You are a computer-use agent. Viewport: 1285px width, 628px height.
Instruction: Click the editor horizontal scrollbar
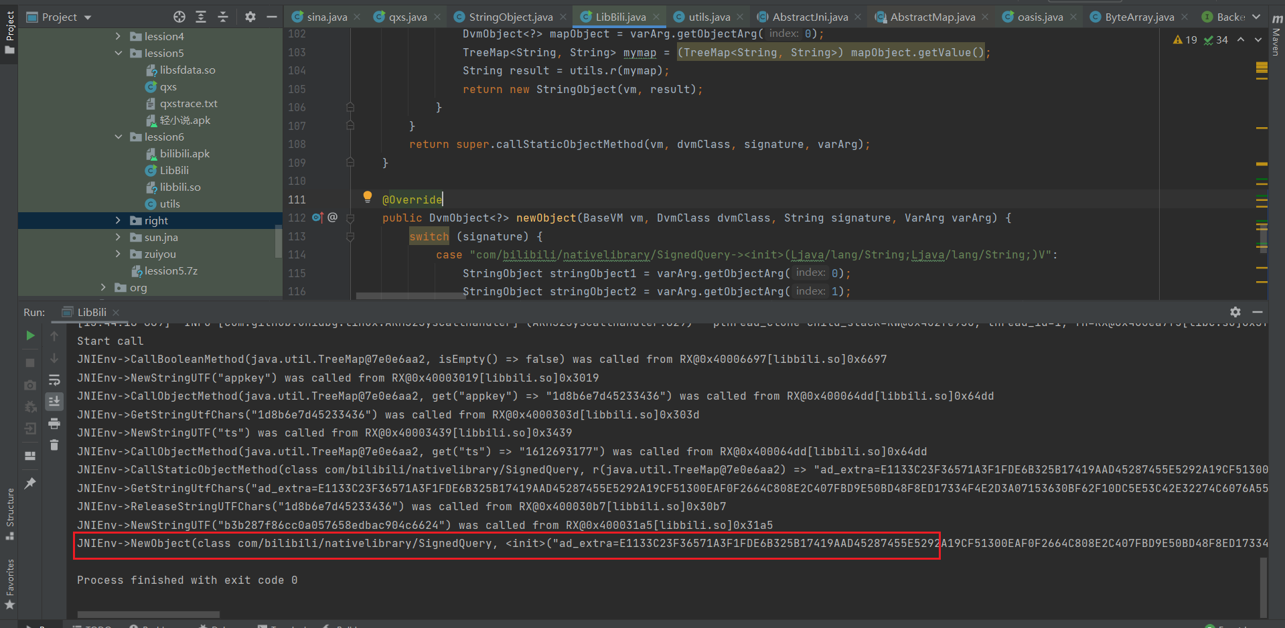click(x=410, y=295)
